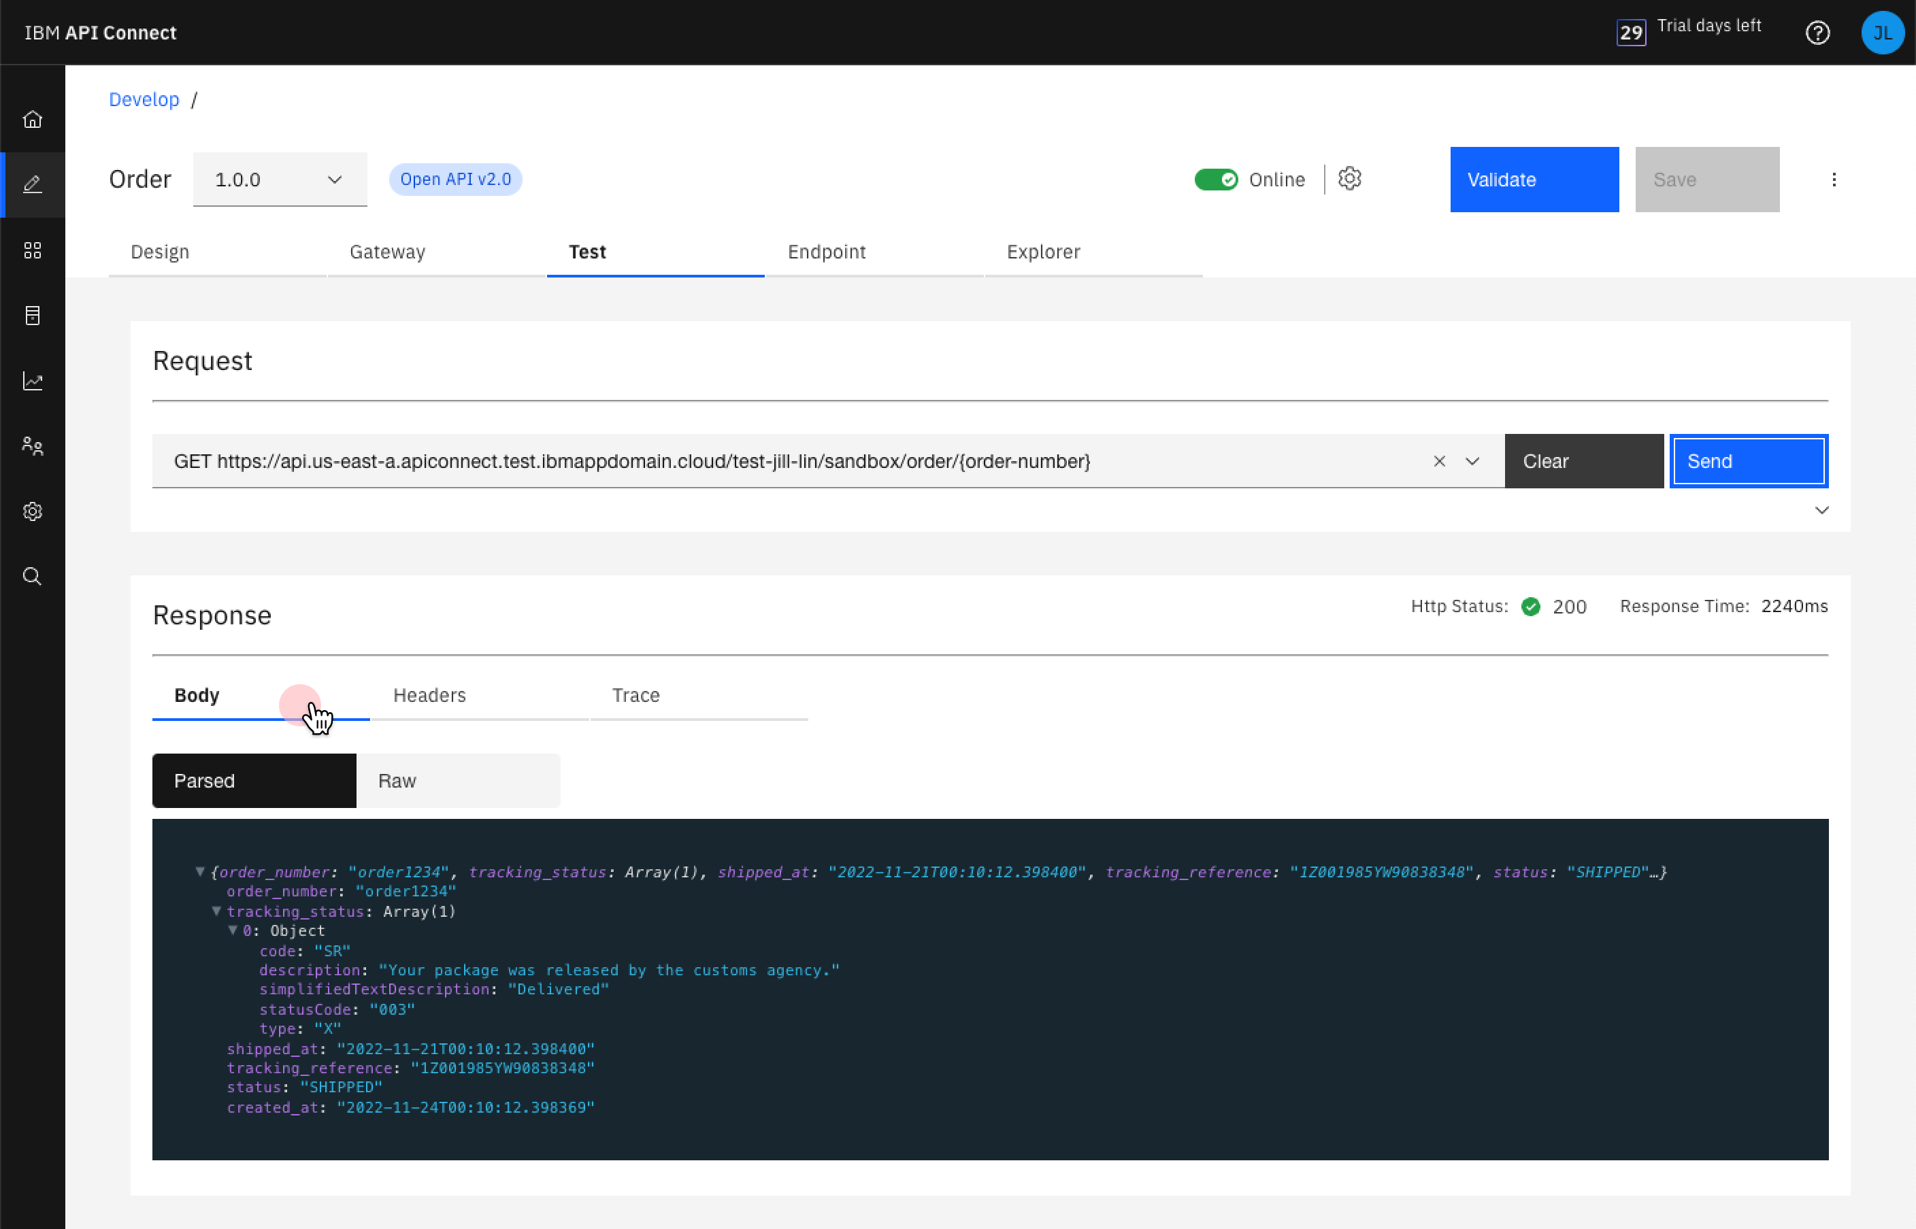The height and width of the screenshot is (1229, 1916).
Task: Switch response view to Raw
Action: (x=457, y=781)
